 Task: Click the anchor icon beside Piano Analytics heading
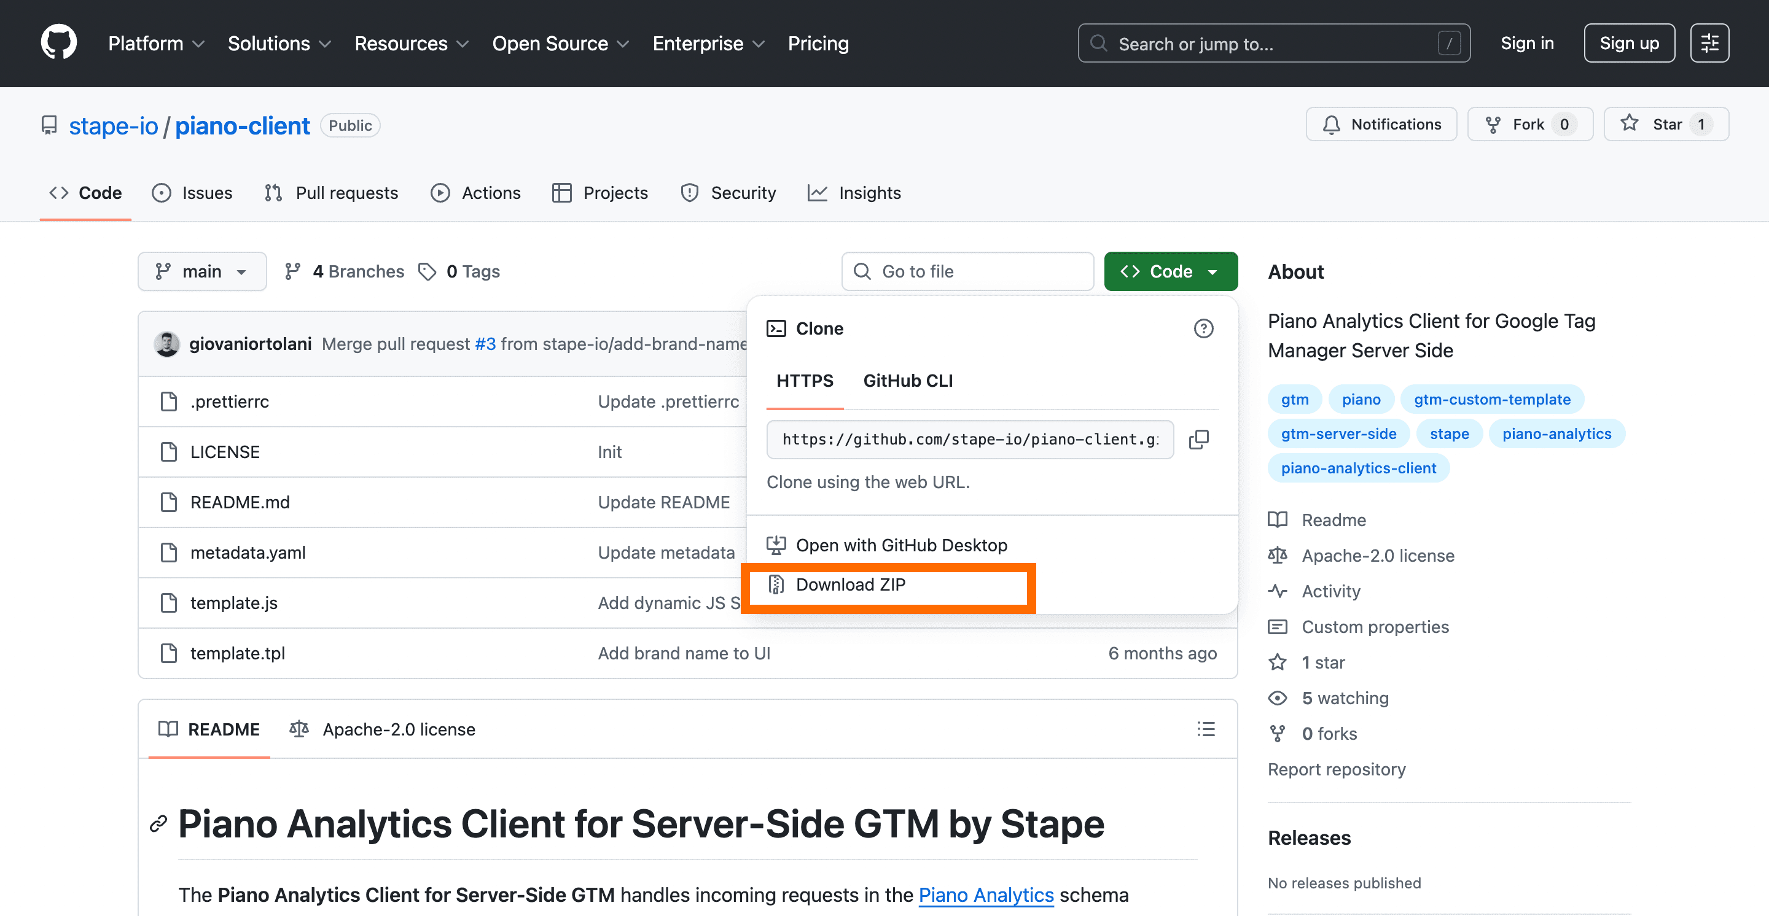pos(158,824)
